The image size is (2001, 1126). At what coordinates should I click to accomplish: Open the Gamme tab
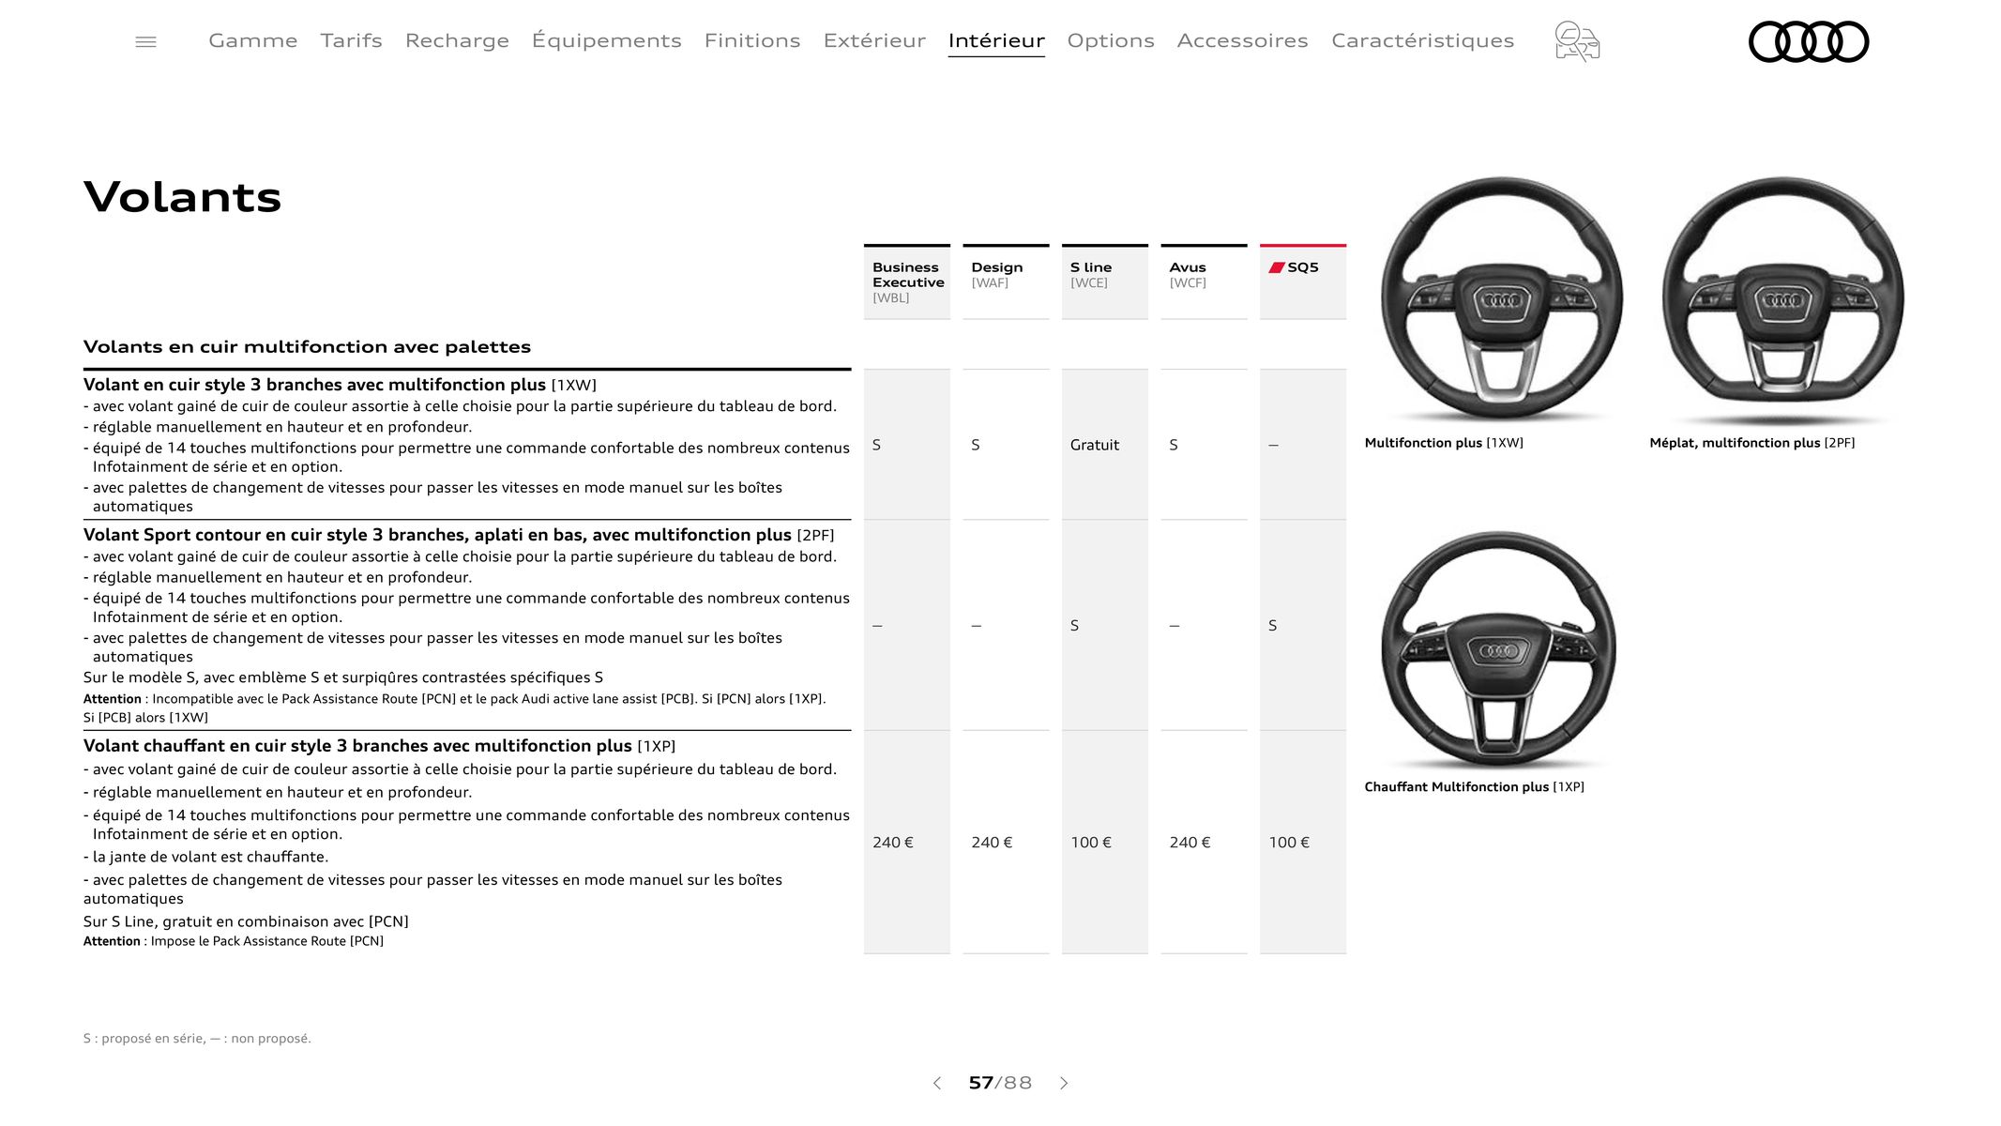253,40
